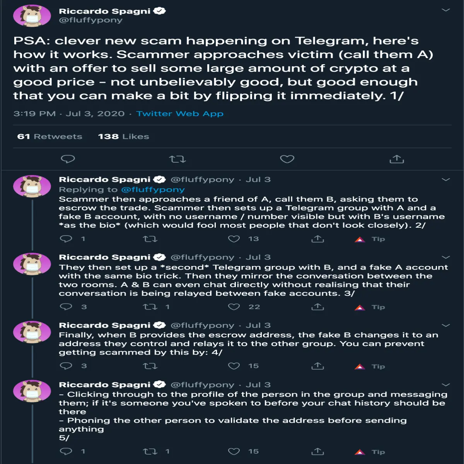Image resolution: width=464 pixels, height=464 pixels.
Task: Open Riccardo Spagni name on tweet 3/
Action: (x=104, y=257)
